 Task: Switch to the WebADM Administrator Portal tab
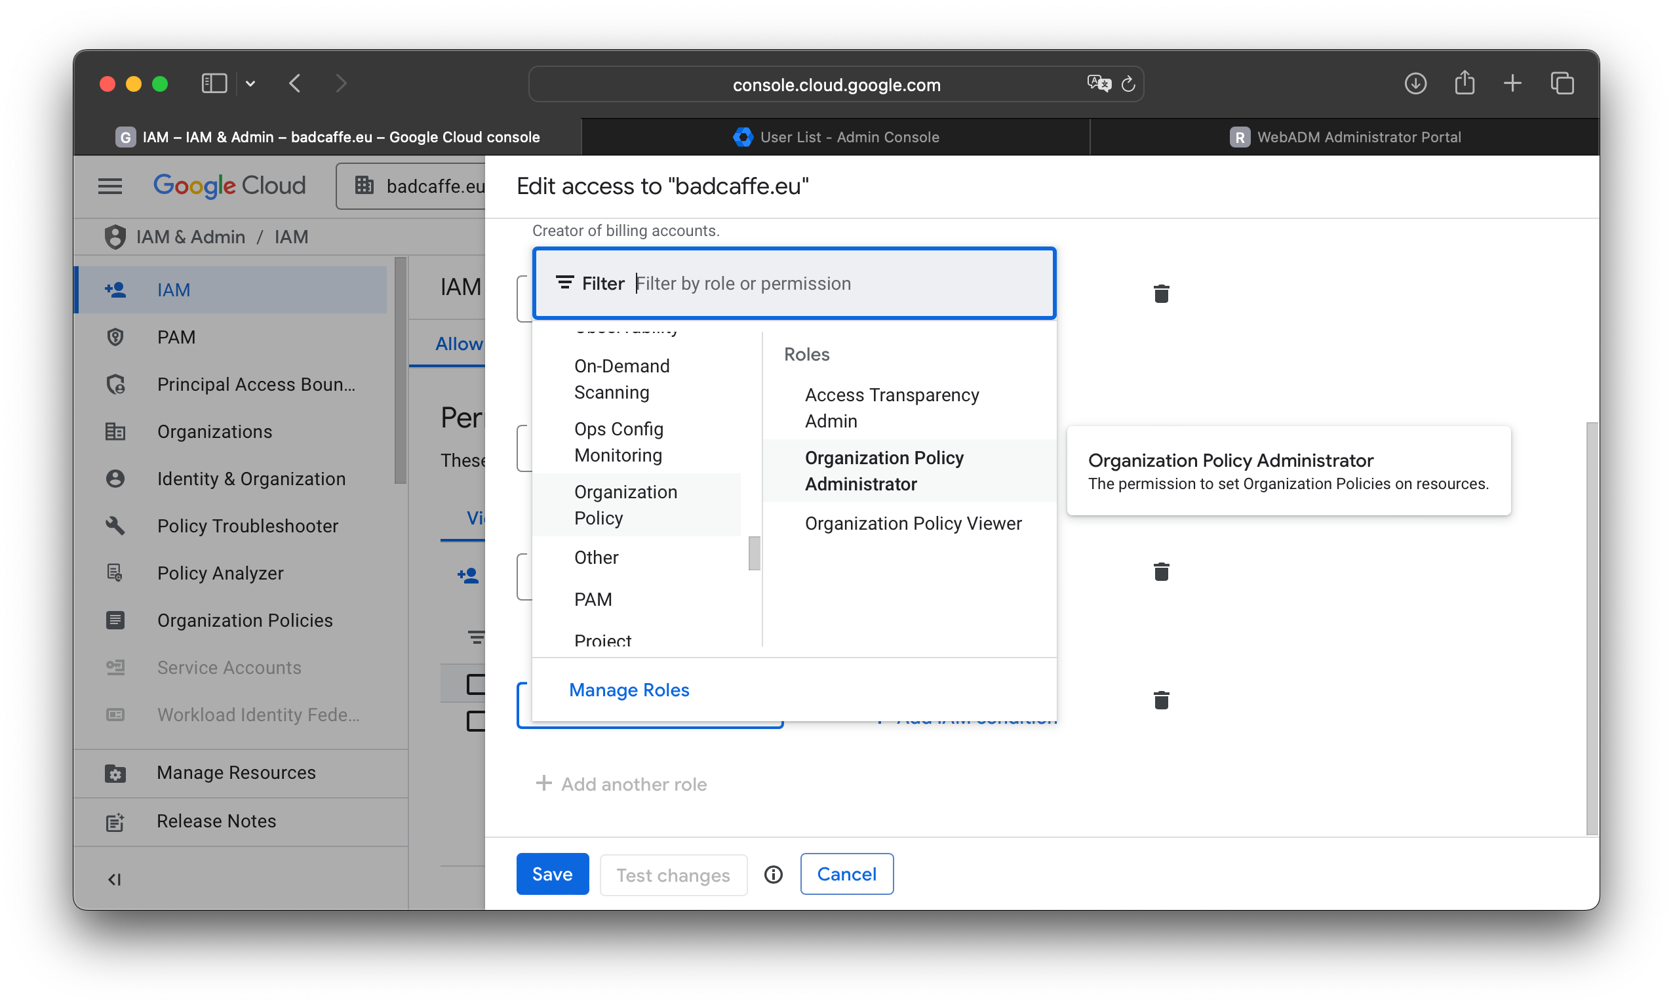coord(1345,137)
